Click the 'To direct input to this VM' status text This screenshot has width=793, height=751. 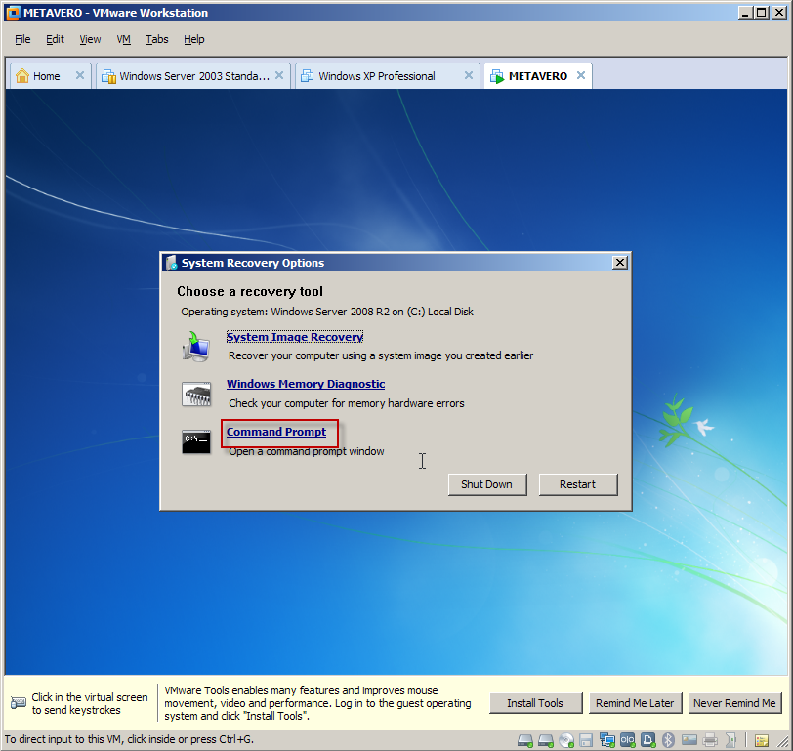[x=130, y=739]
